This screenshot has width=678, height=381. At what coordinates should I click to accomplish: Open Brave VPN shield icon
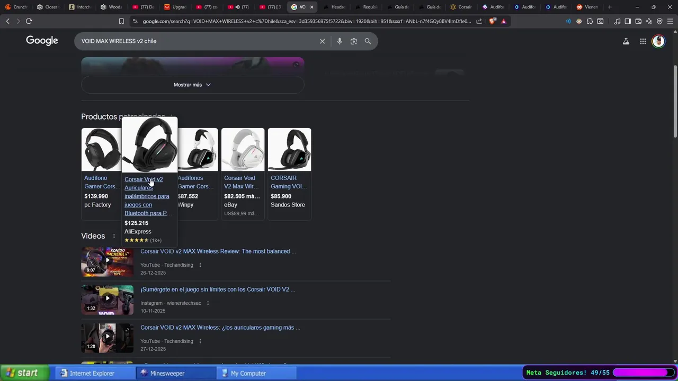(x=659, y=21)
